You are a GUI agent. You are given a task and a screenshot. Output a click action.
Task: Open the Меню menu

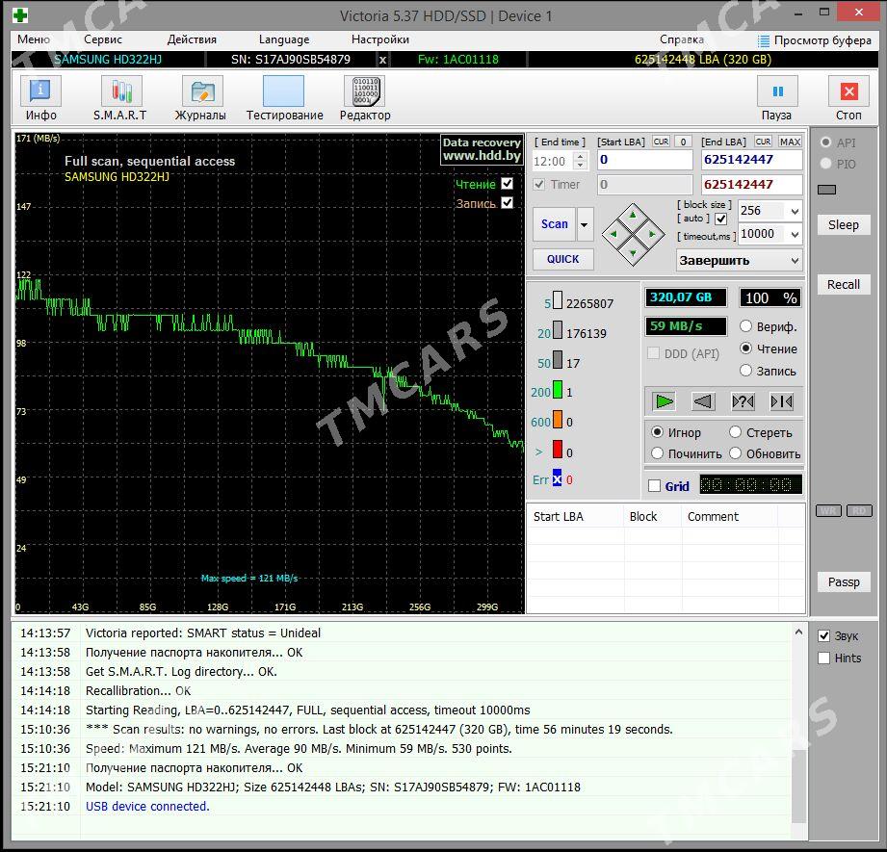(34, 39)
